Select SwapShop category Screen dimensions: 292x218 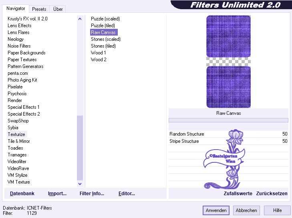pyautogui.click(x=18, y=121)
